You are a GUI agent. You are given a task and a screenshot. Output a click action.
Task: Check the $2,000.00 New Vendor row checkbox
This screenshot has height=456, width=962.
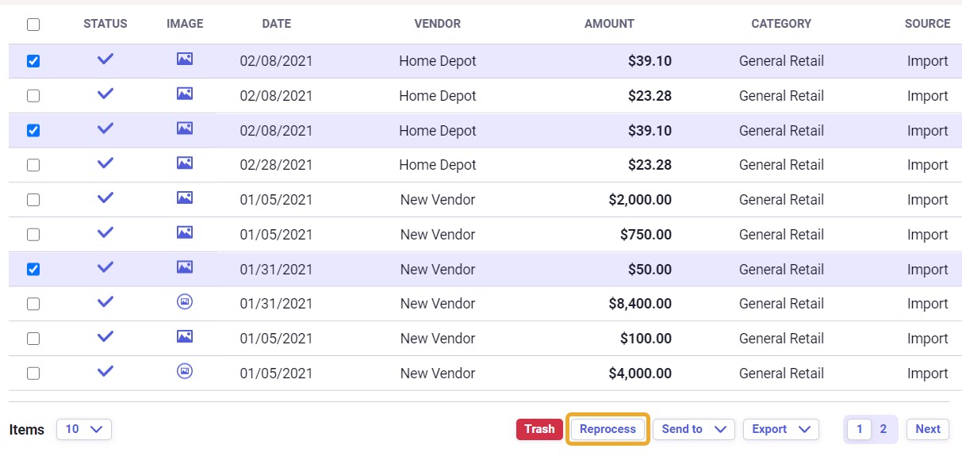click(x=33, y=200)
